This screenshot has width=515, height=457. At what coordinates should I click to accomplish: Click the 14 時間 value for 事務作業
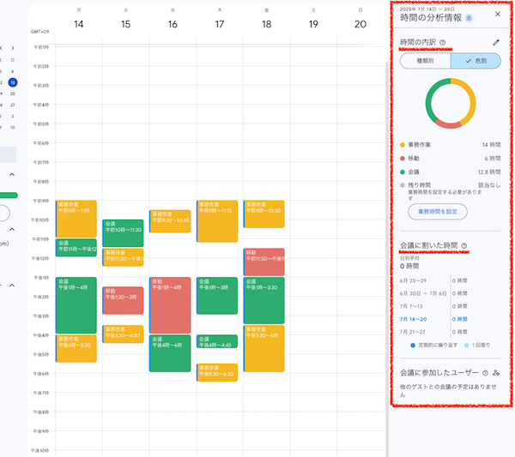[x=491, y=145]
